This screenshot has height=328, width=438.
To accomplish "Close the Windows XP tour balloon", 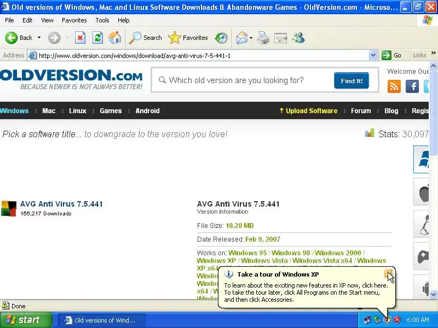I will pyautogui.click(x=388, y=274).
